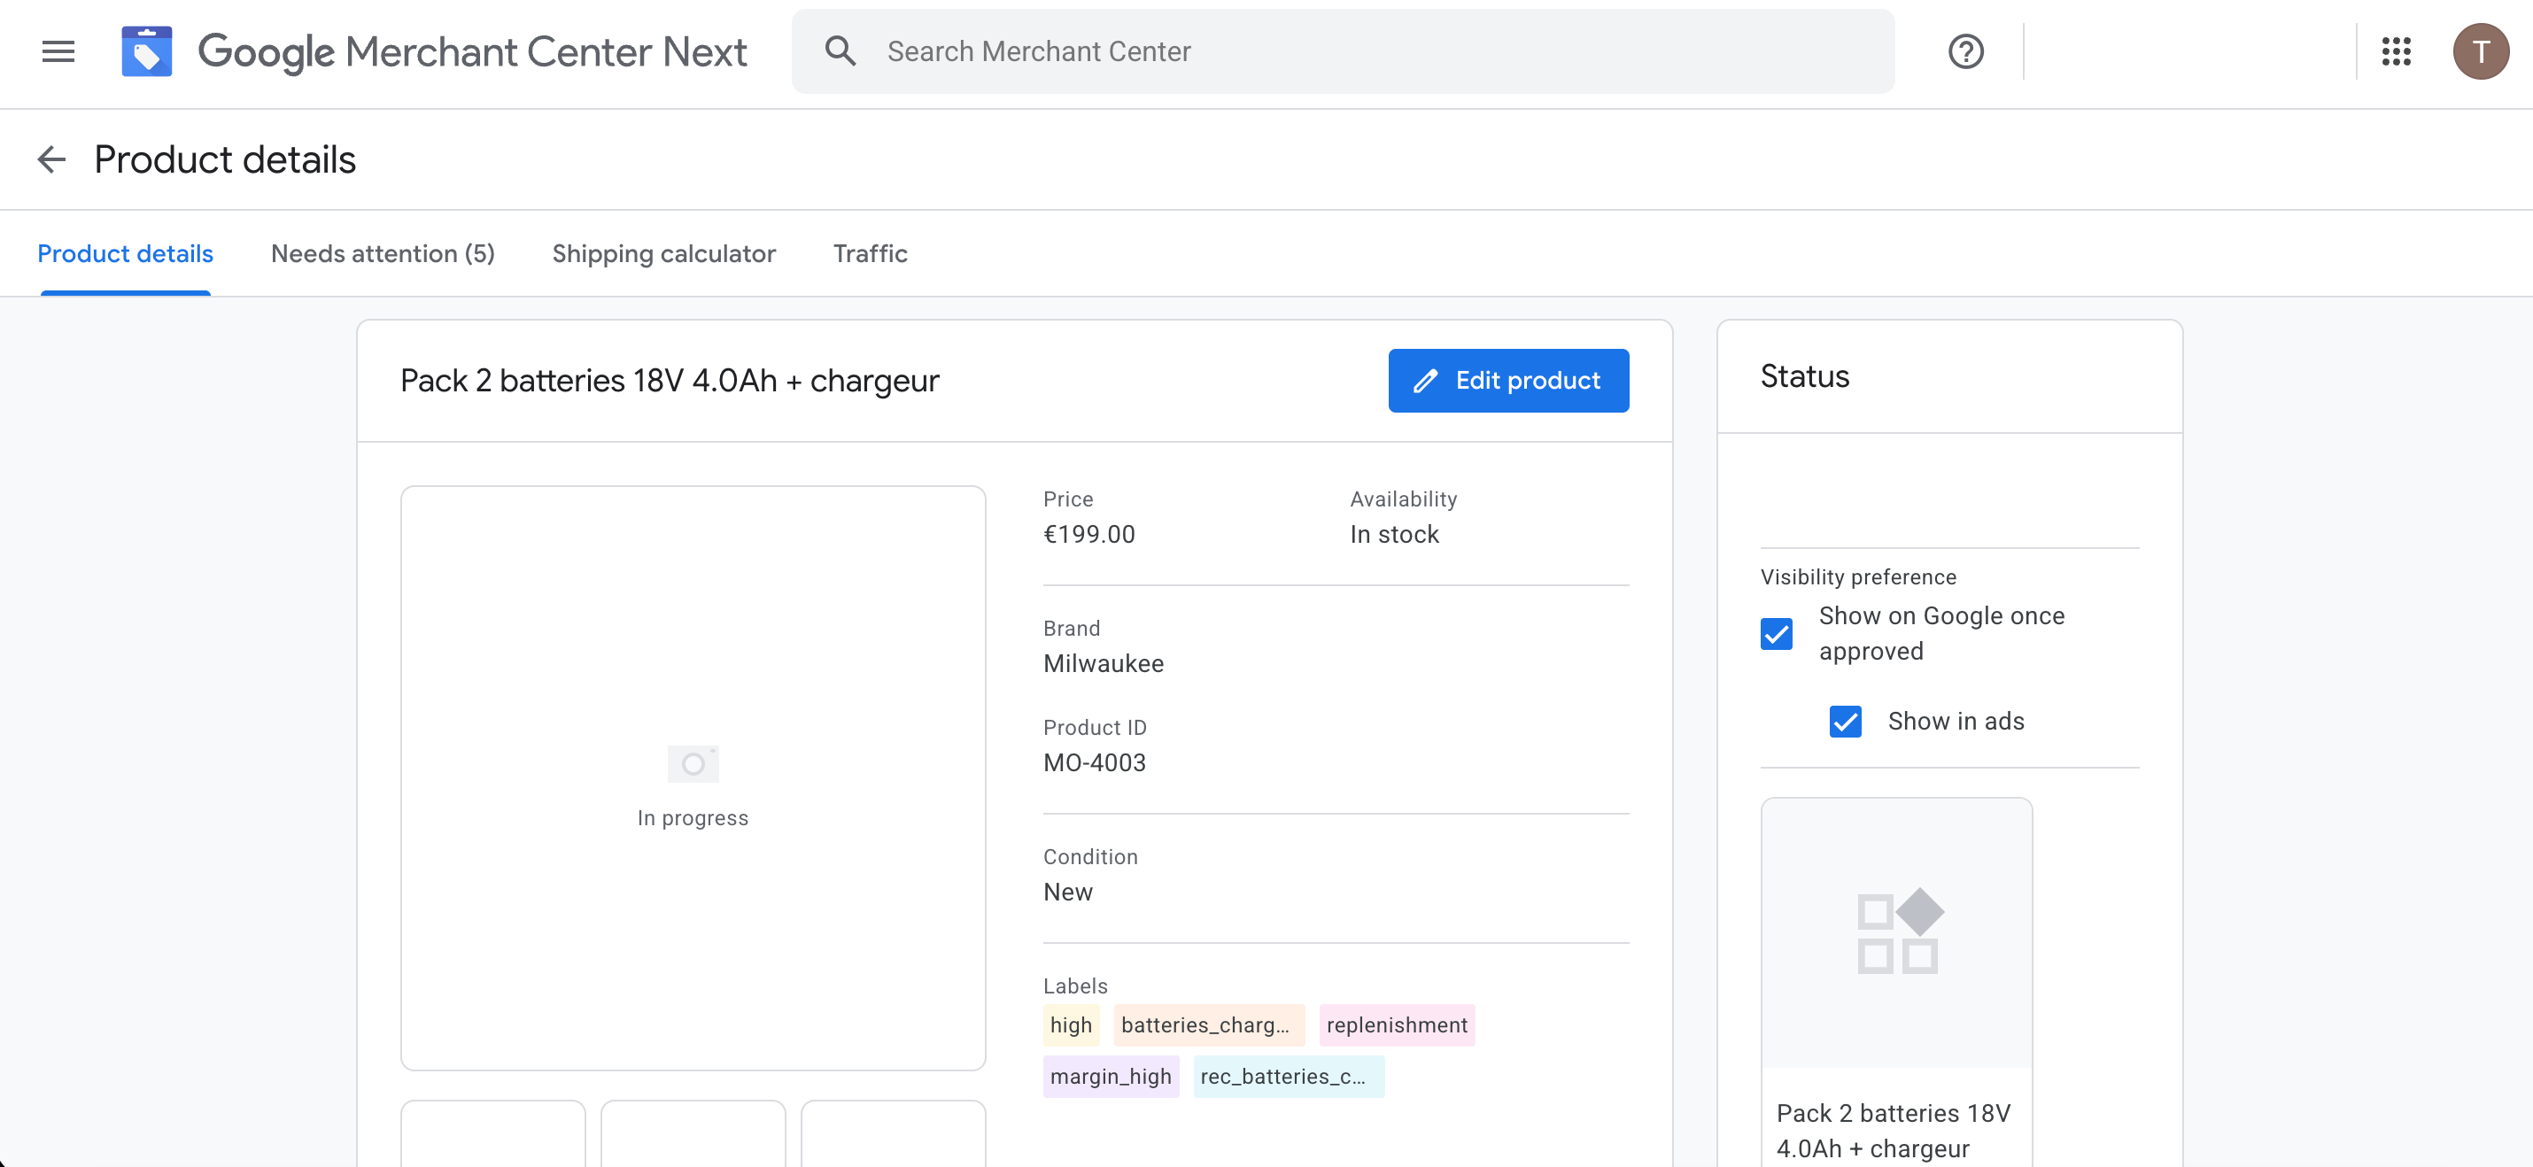Click the batteries_charg... label chip
Image resolution: width=2533 pixels, height=1167 pixels.
1208,1024
